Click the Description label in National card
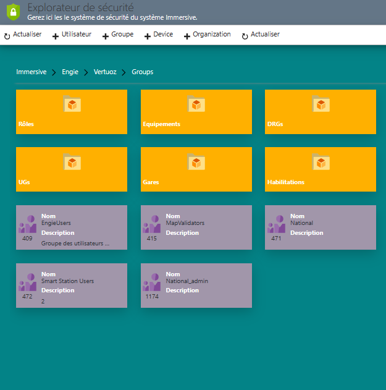The width and height of the screenshot is (386, 390). click(307, 233)
